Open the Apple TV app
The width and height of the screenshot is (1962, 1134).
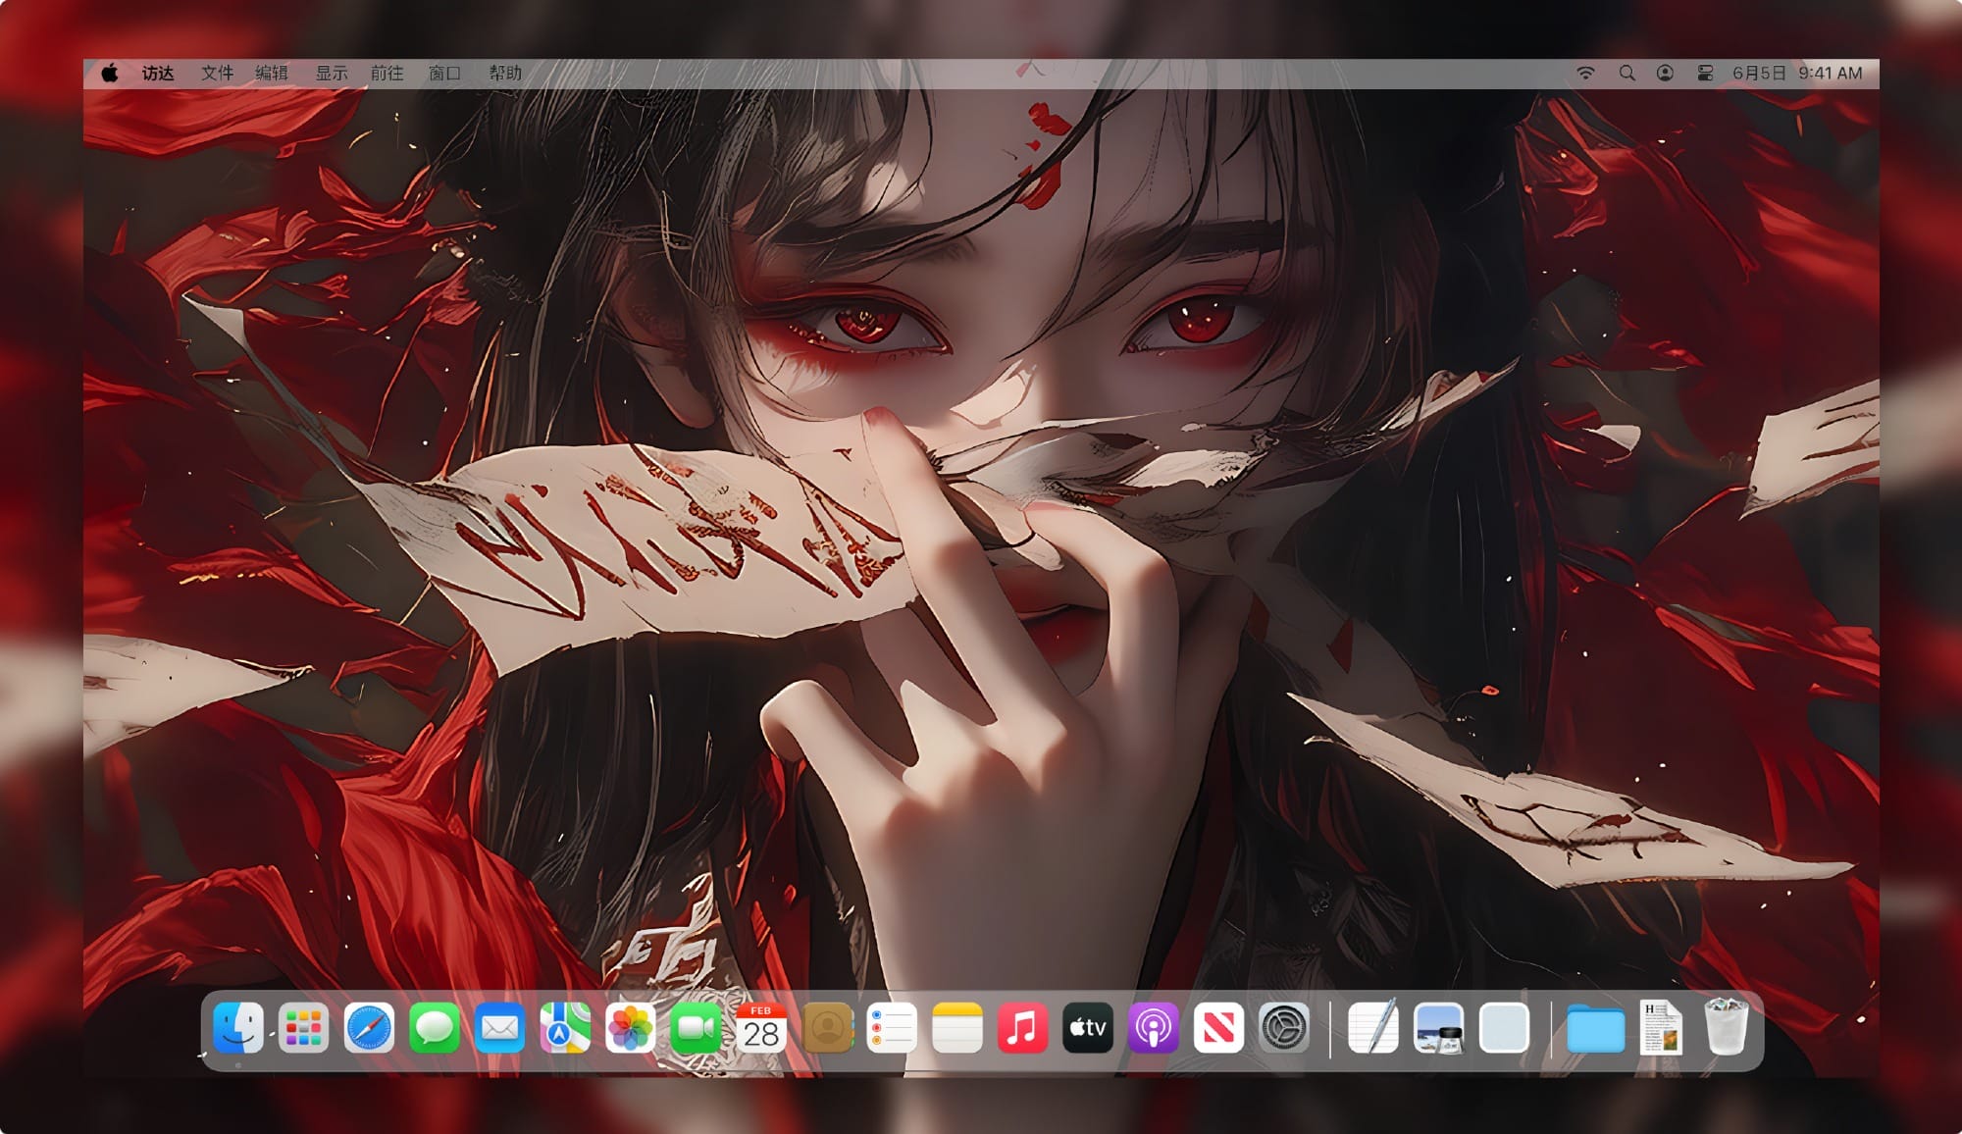1088,1028
